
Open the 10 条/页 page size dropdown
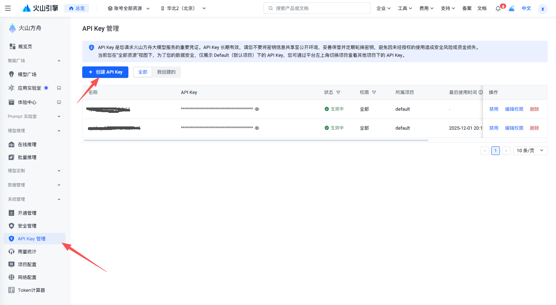pyautogui.click(x=530, y=151)
